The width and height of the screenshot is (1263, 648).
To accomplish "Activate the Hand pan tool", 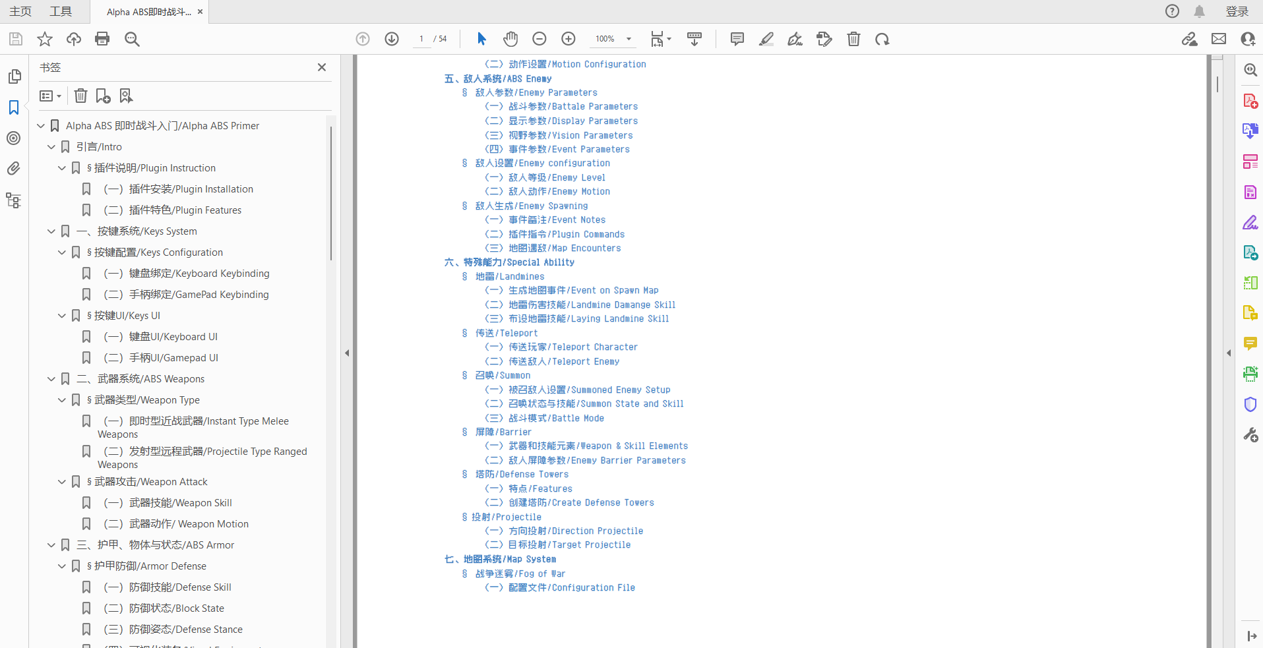I will point(510,39).
